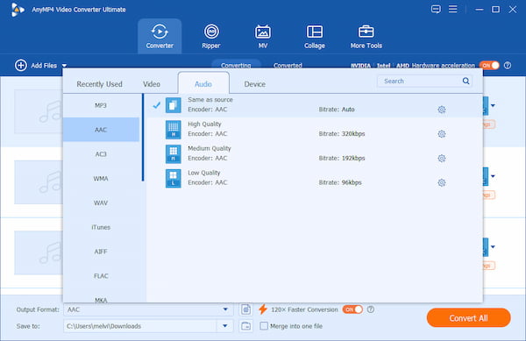The width and height of the screenshot is (526, 341).
Task: Open the feedback chat icon in title bar
Action: [436, 9]
